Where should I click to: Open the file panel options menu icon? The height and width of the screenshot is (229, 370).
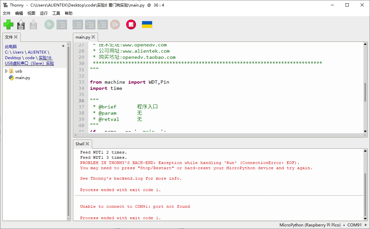pos(63,46)
